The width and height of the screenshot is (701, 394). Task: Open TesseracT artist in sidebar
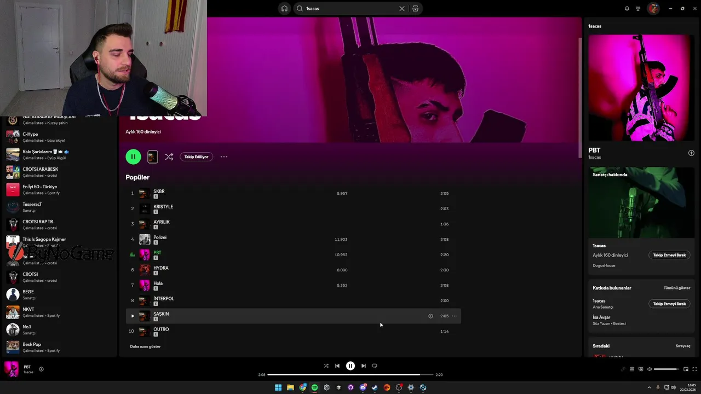pyautogui.click(x=59, y=207)
